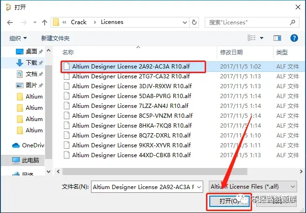The width and height of the screenshot is (306, 213).
Task: Click 新建文件夹 button
Action: coord(55,38)
